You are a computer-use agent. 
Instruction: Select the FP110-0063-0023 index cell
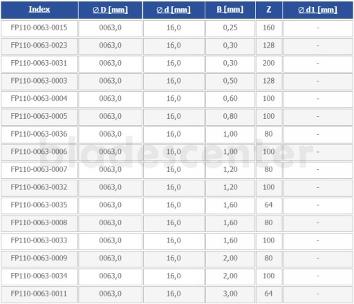pyautogui.click(x=39, y=46)
